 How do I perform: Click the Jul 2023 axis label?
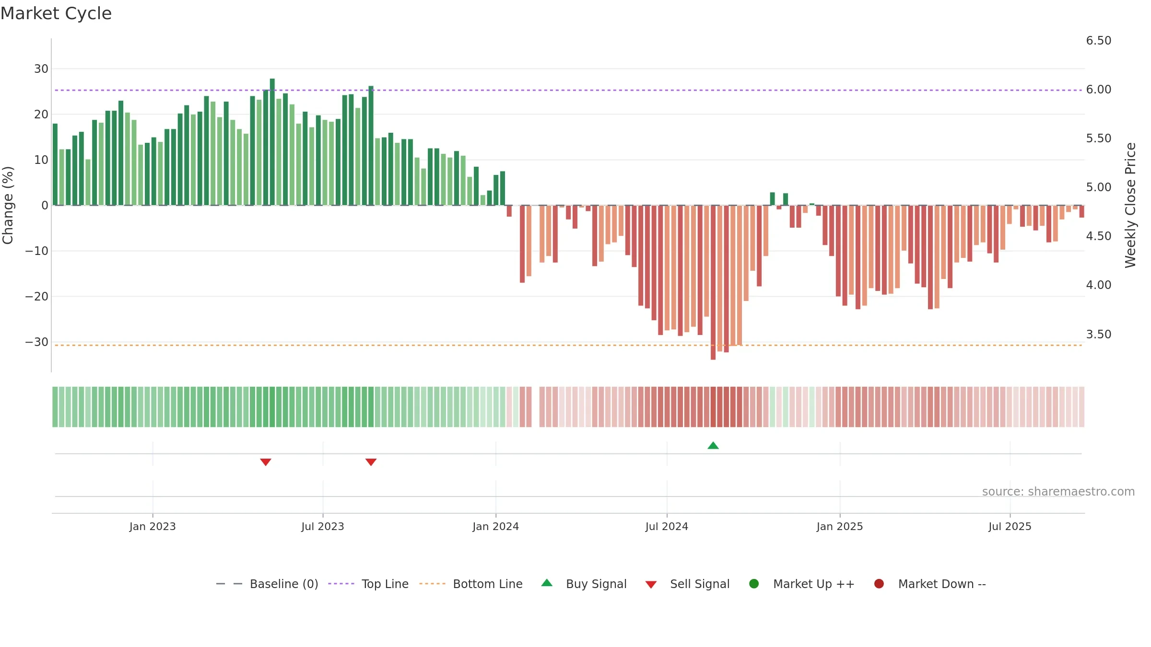(x=323, y=527)
